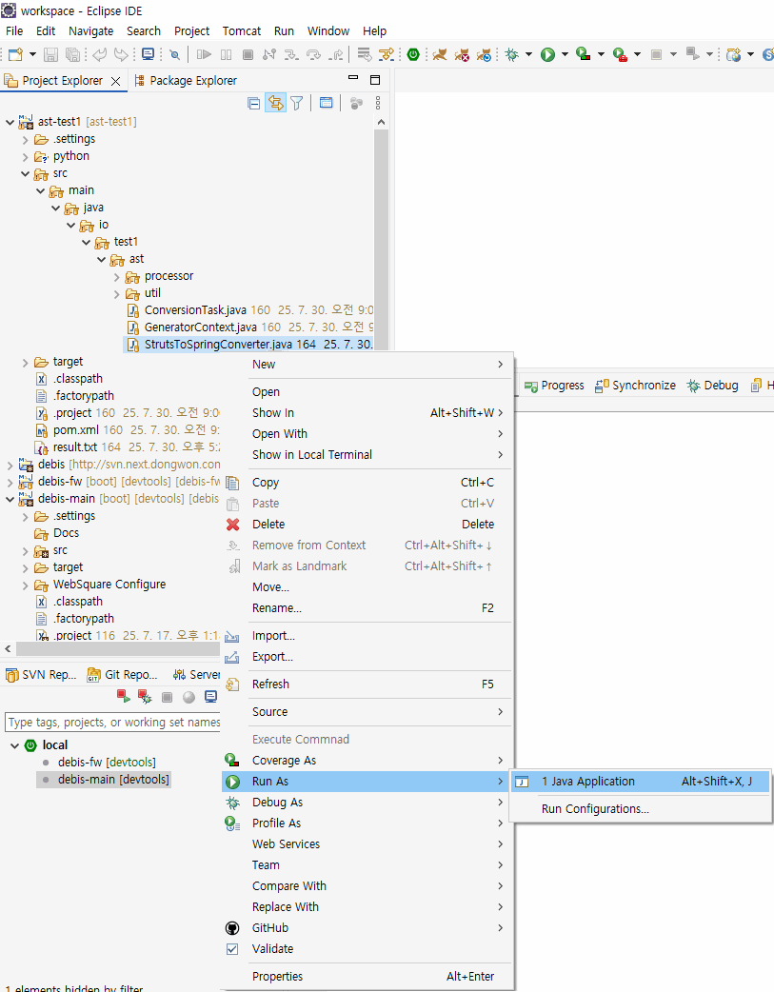Click the Debug bug icon in the toolbar

pos(512,54)
